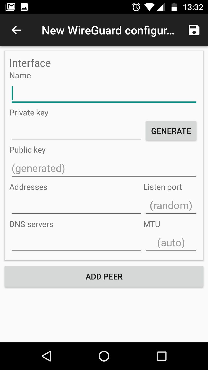
Task: Tap the cellular signal status icon
Action: [x=161, y=7]
